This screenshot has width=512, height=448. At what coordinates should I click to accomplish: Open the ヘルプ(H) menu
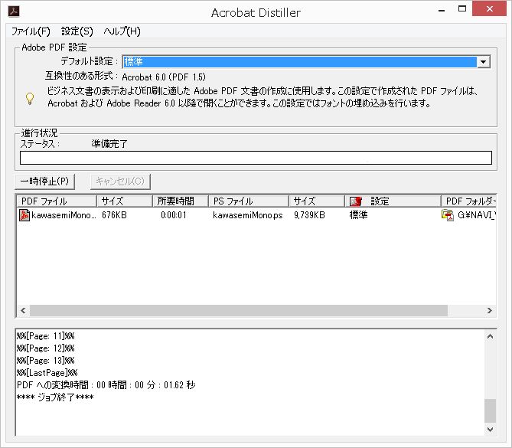coord(122,31)
